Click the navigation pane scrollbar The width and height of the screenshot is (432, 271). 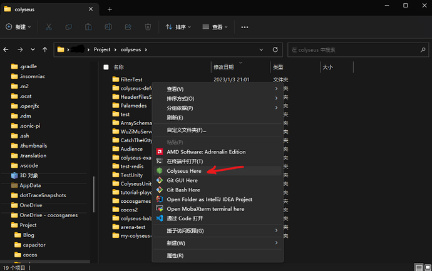point(94,194)
